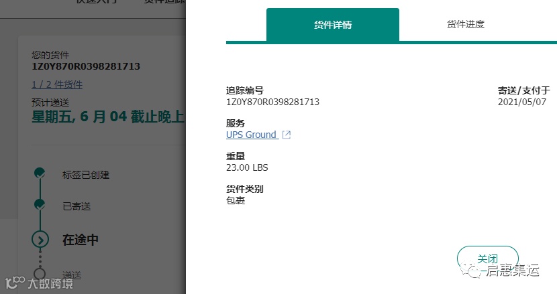The width and height of the screenshot is (557, 294).
Task: Click the 在途中 arrow status icon
Action: tap(40, 240)
